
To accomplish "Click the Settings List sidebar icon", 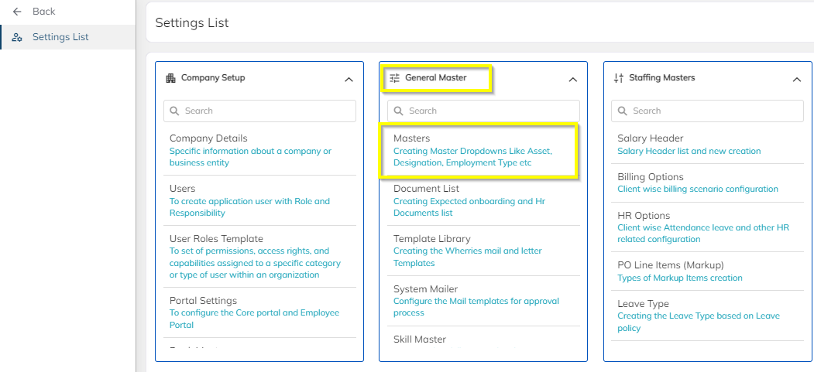I will tap(17, 37).
